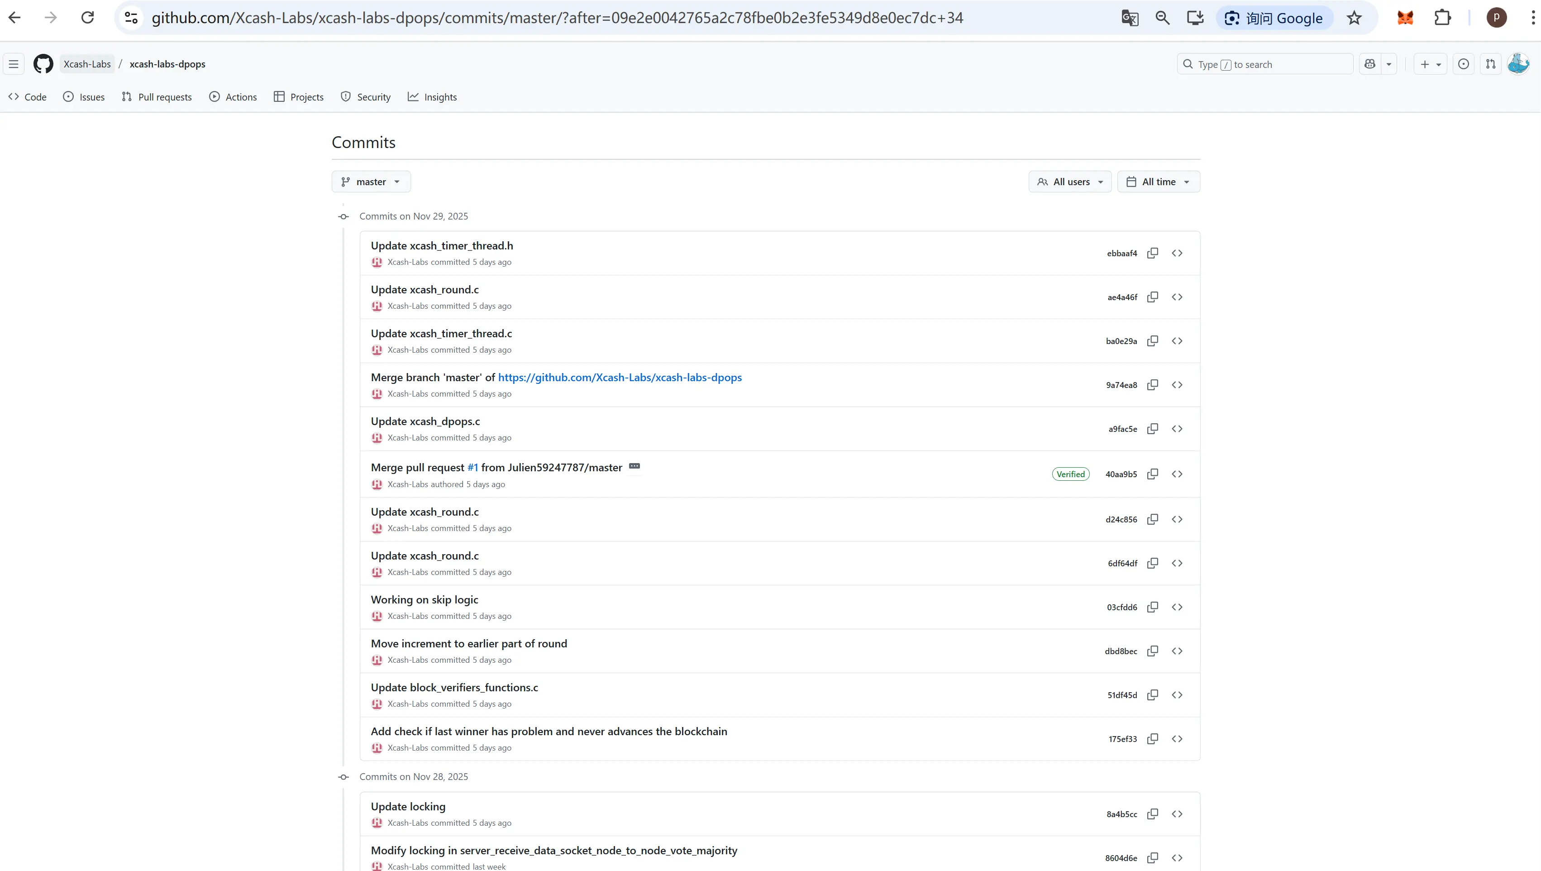Browse repository at commit ae4a46f
The height and width of the screenshot is (871, 1541).
[x=1177, y=297]
